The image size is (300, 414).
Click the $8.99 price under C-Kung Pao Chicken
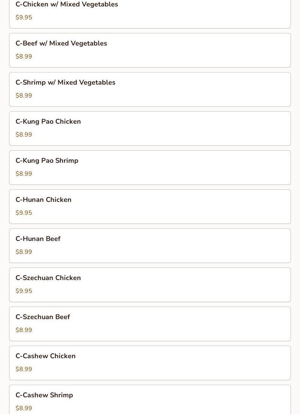click(x=24, y=135)
